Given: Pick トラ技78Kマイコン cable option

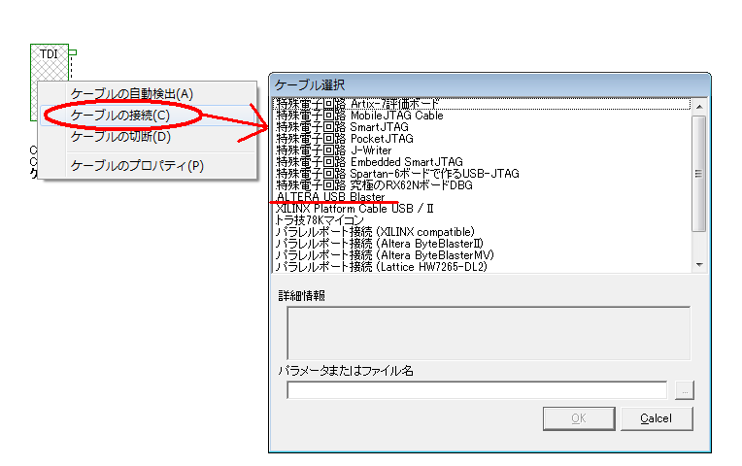Looking at the screenshot, I should (x=320, y=220).
